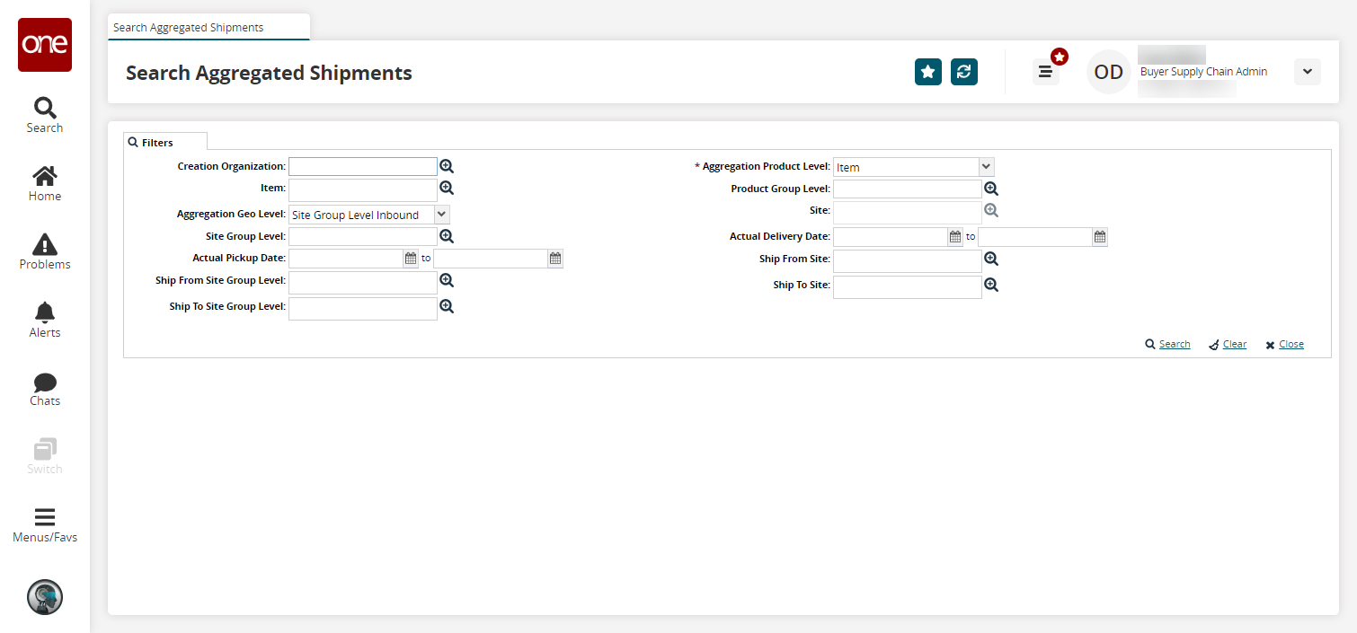The image size is (1357, 633).
Task: Expand the Aggregation Geo Level dropdown
Action: pyautogui.click(x=441, y=215)
